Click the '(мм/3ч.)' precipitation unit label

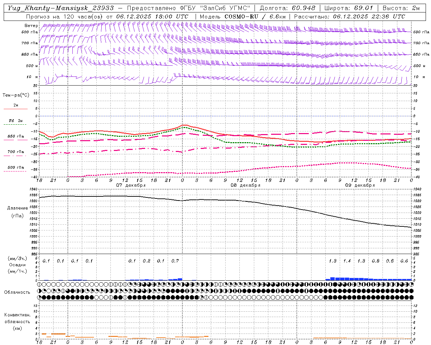click(x=18, y=258)
